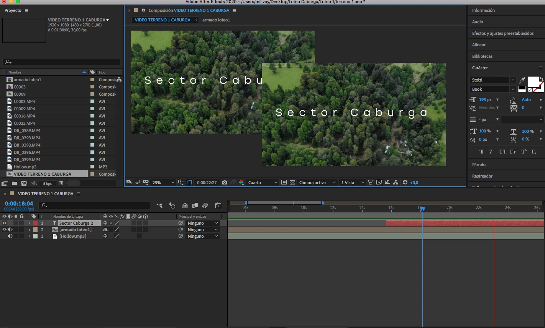Open the Efectos y ajustes preestablecidos panel

tap(503, 33)
